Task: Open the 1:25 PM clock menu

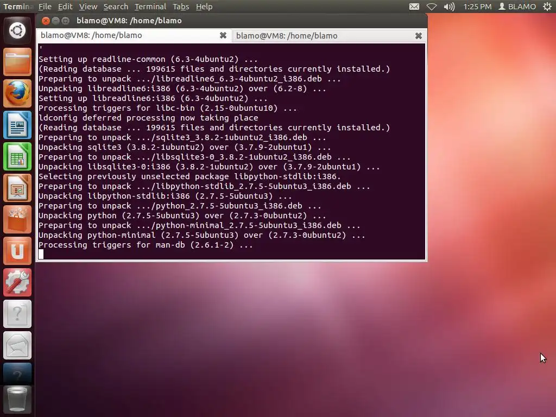Action: (x=477, y=7)
